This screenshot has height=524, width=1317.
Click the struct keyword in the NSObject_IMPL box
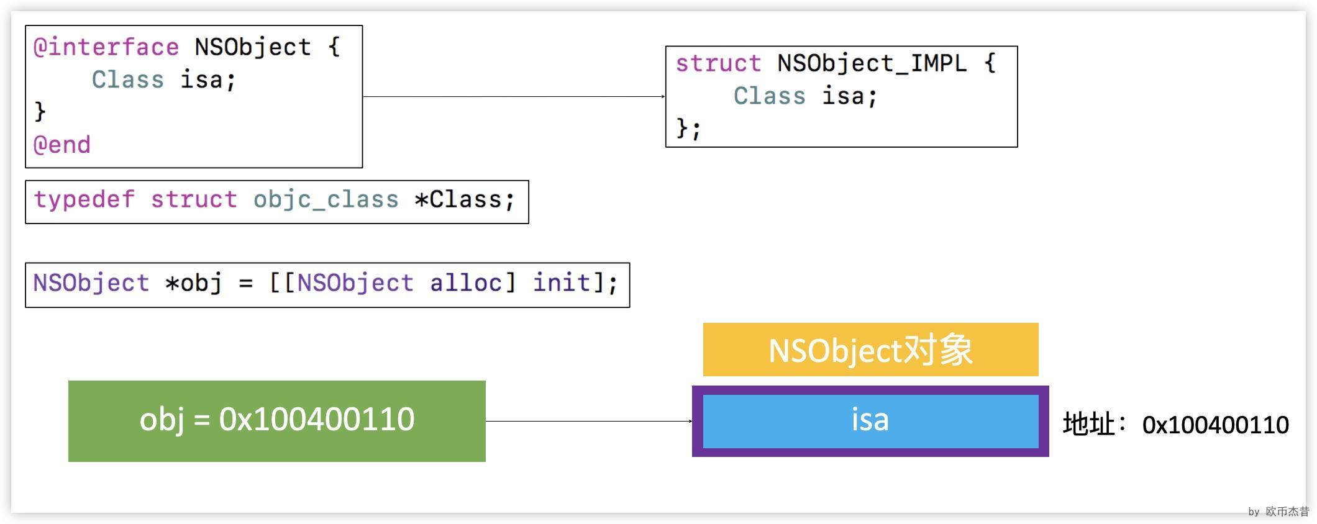(718, 63)
